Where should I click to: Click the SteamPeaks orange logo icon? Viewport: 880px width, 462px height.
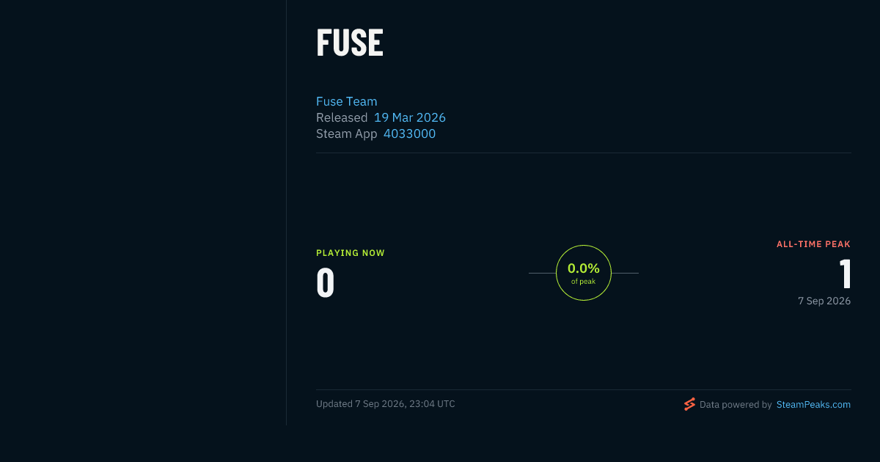click(x=689, y=404)
